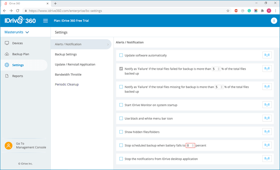Push 'files failed for backup' setting icon
280x170 pixels.
[267, 68]
